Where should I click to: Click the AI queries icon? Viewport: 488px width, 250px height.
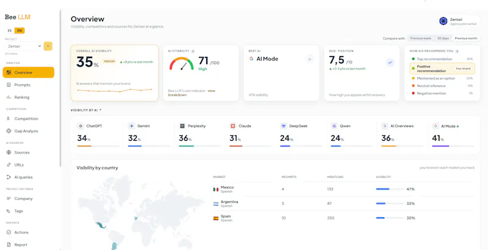click(x=9, y=177)
